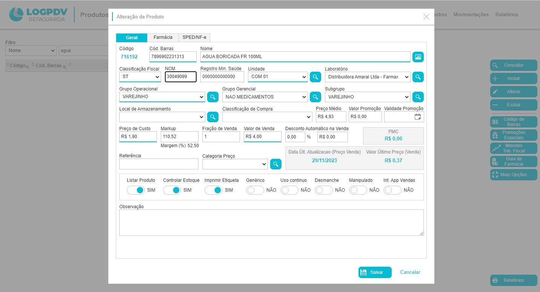Click the product image icon beside Nome
The width and height of the screenshot is (540, 292).
pyautogui.click(x=418, y=57)
